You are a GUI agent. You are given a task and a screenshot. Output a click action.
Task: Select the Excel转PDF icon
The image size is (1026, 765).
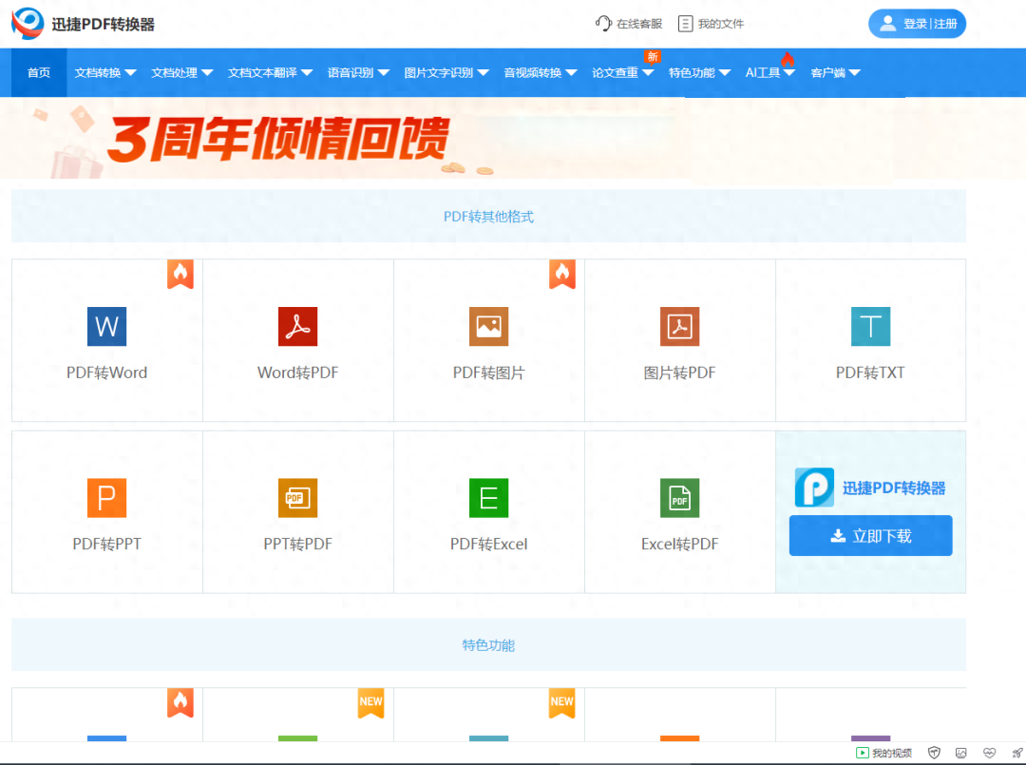click(679, 497)
